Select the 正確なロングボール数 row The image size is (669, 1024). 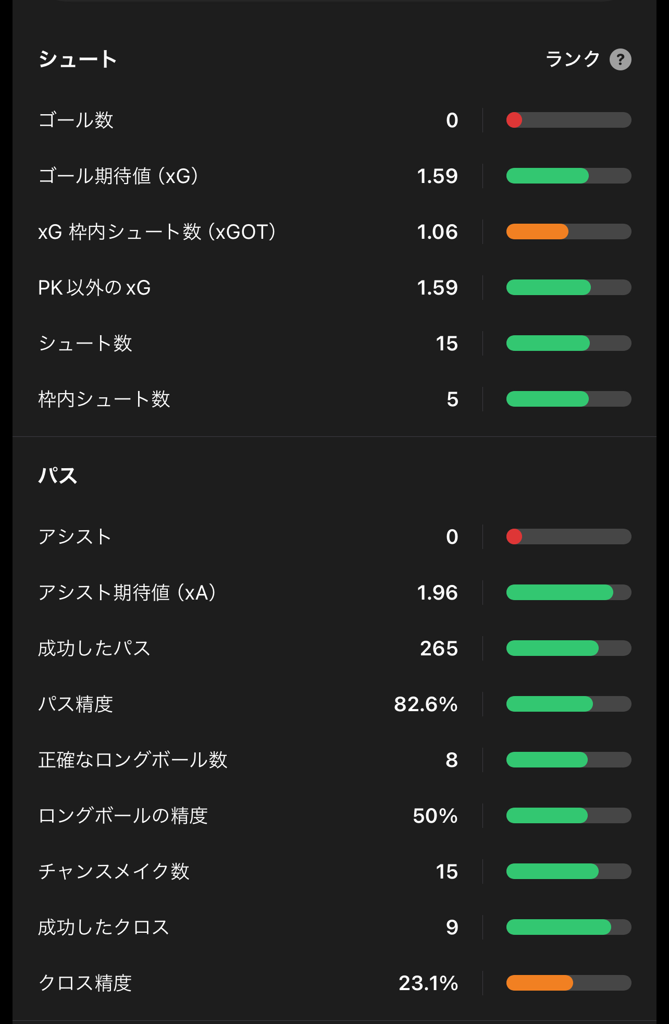point(334,760)
